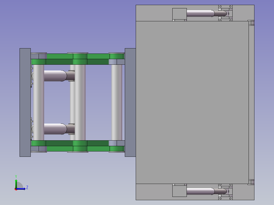Select the upper horizontal cylinder in left frame
274x205 pixels.
(55, 76)
